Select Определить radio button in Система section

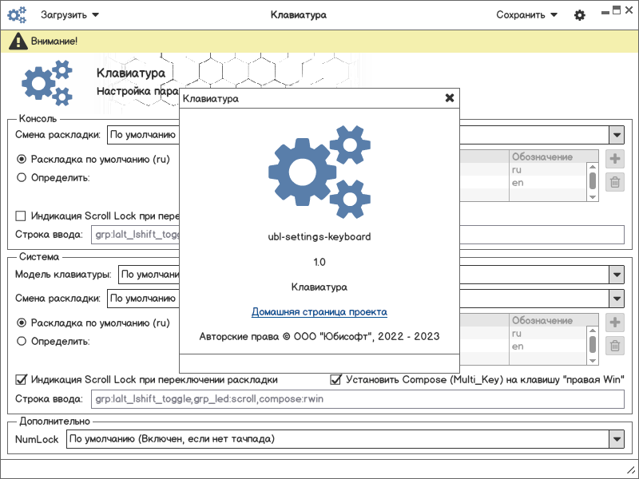tap(22, 341)
